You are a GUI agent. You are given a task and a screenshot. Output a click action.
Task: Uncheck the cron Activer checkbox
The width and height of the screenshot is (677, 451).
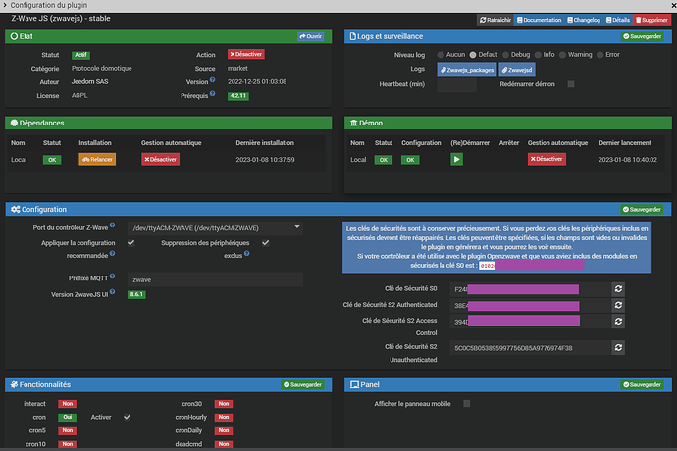127,417
